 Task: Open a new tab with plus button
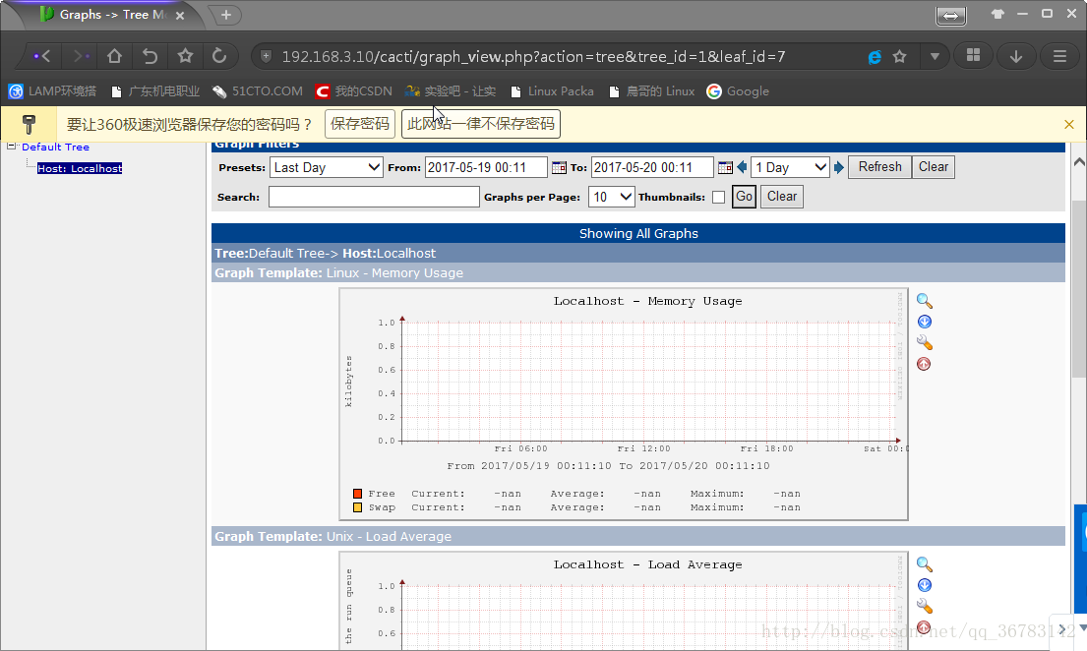point(226,15)
